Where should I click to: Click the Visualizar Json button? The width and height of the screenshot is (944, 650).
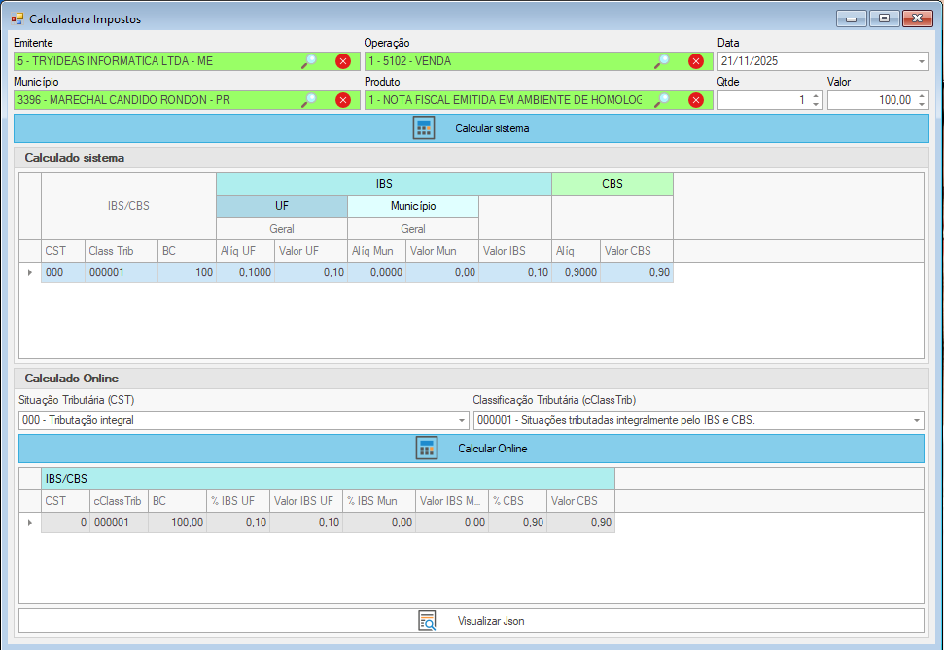[x=472, y=621]
